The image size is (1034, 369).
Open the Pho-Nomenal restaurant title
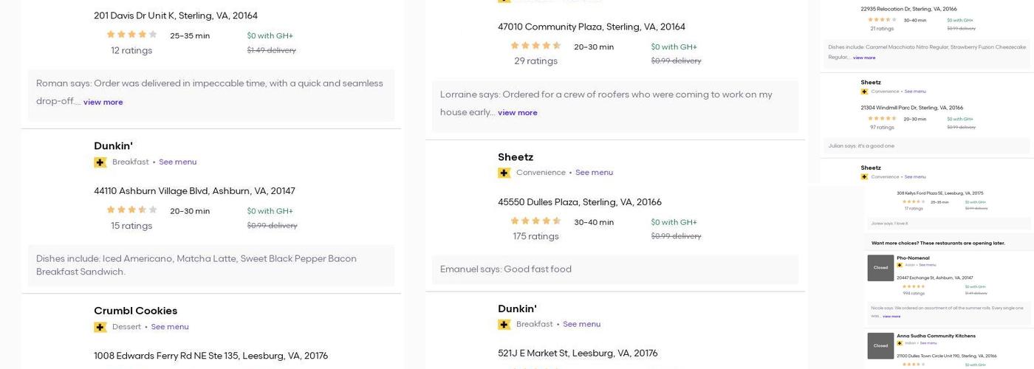913,258
